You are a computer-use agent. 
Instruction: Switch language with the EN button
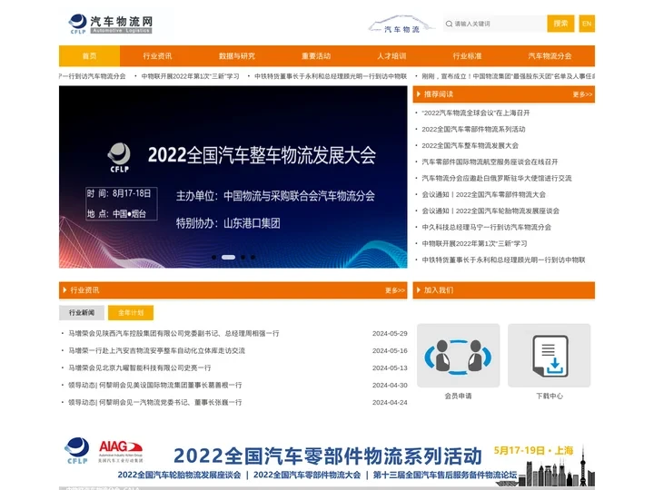coord(587,24)
